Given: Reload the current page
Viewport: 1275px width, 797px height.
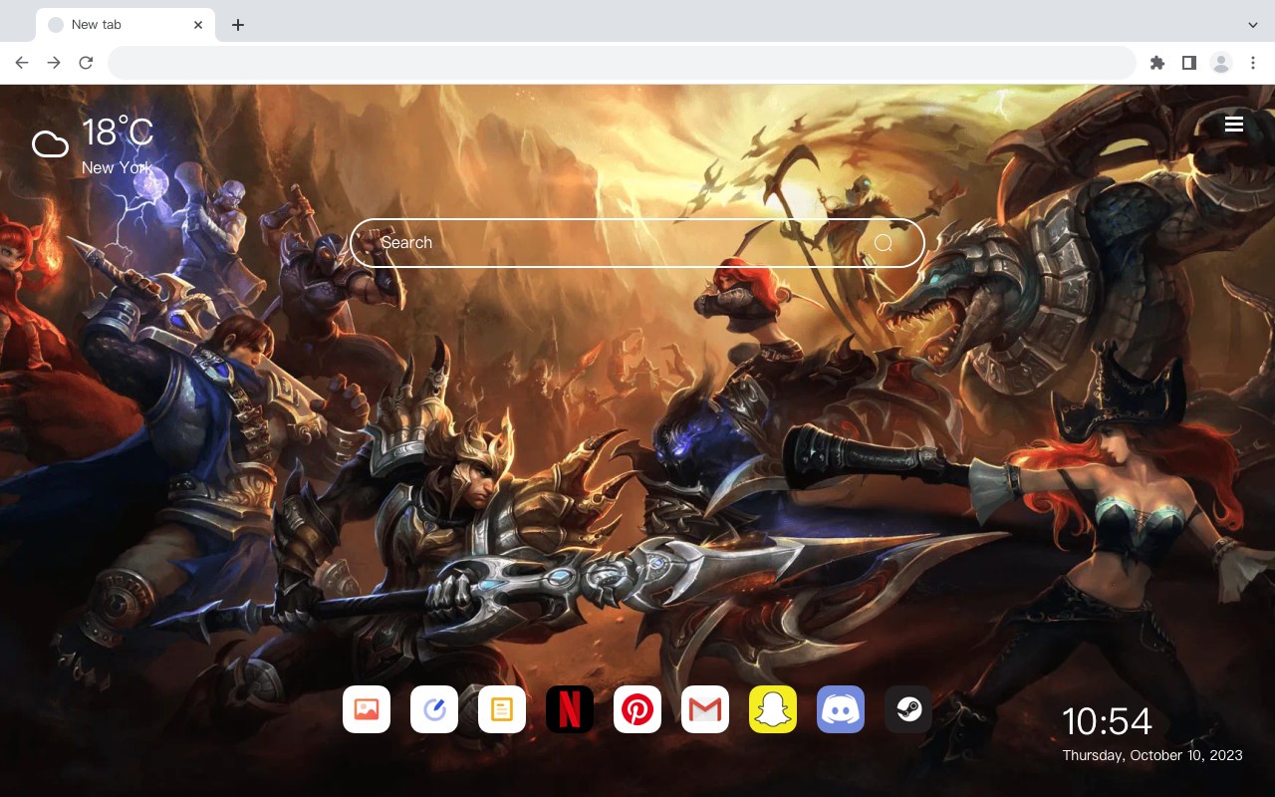Looking at the screenshot, I should click(86, 63).
